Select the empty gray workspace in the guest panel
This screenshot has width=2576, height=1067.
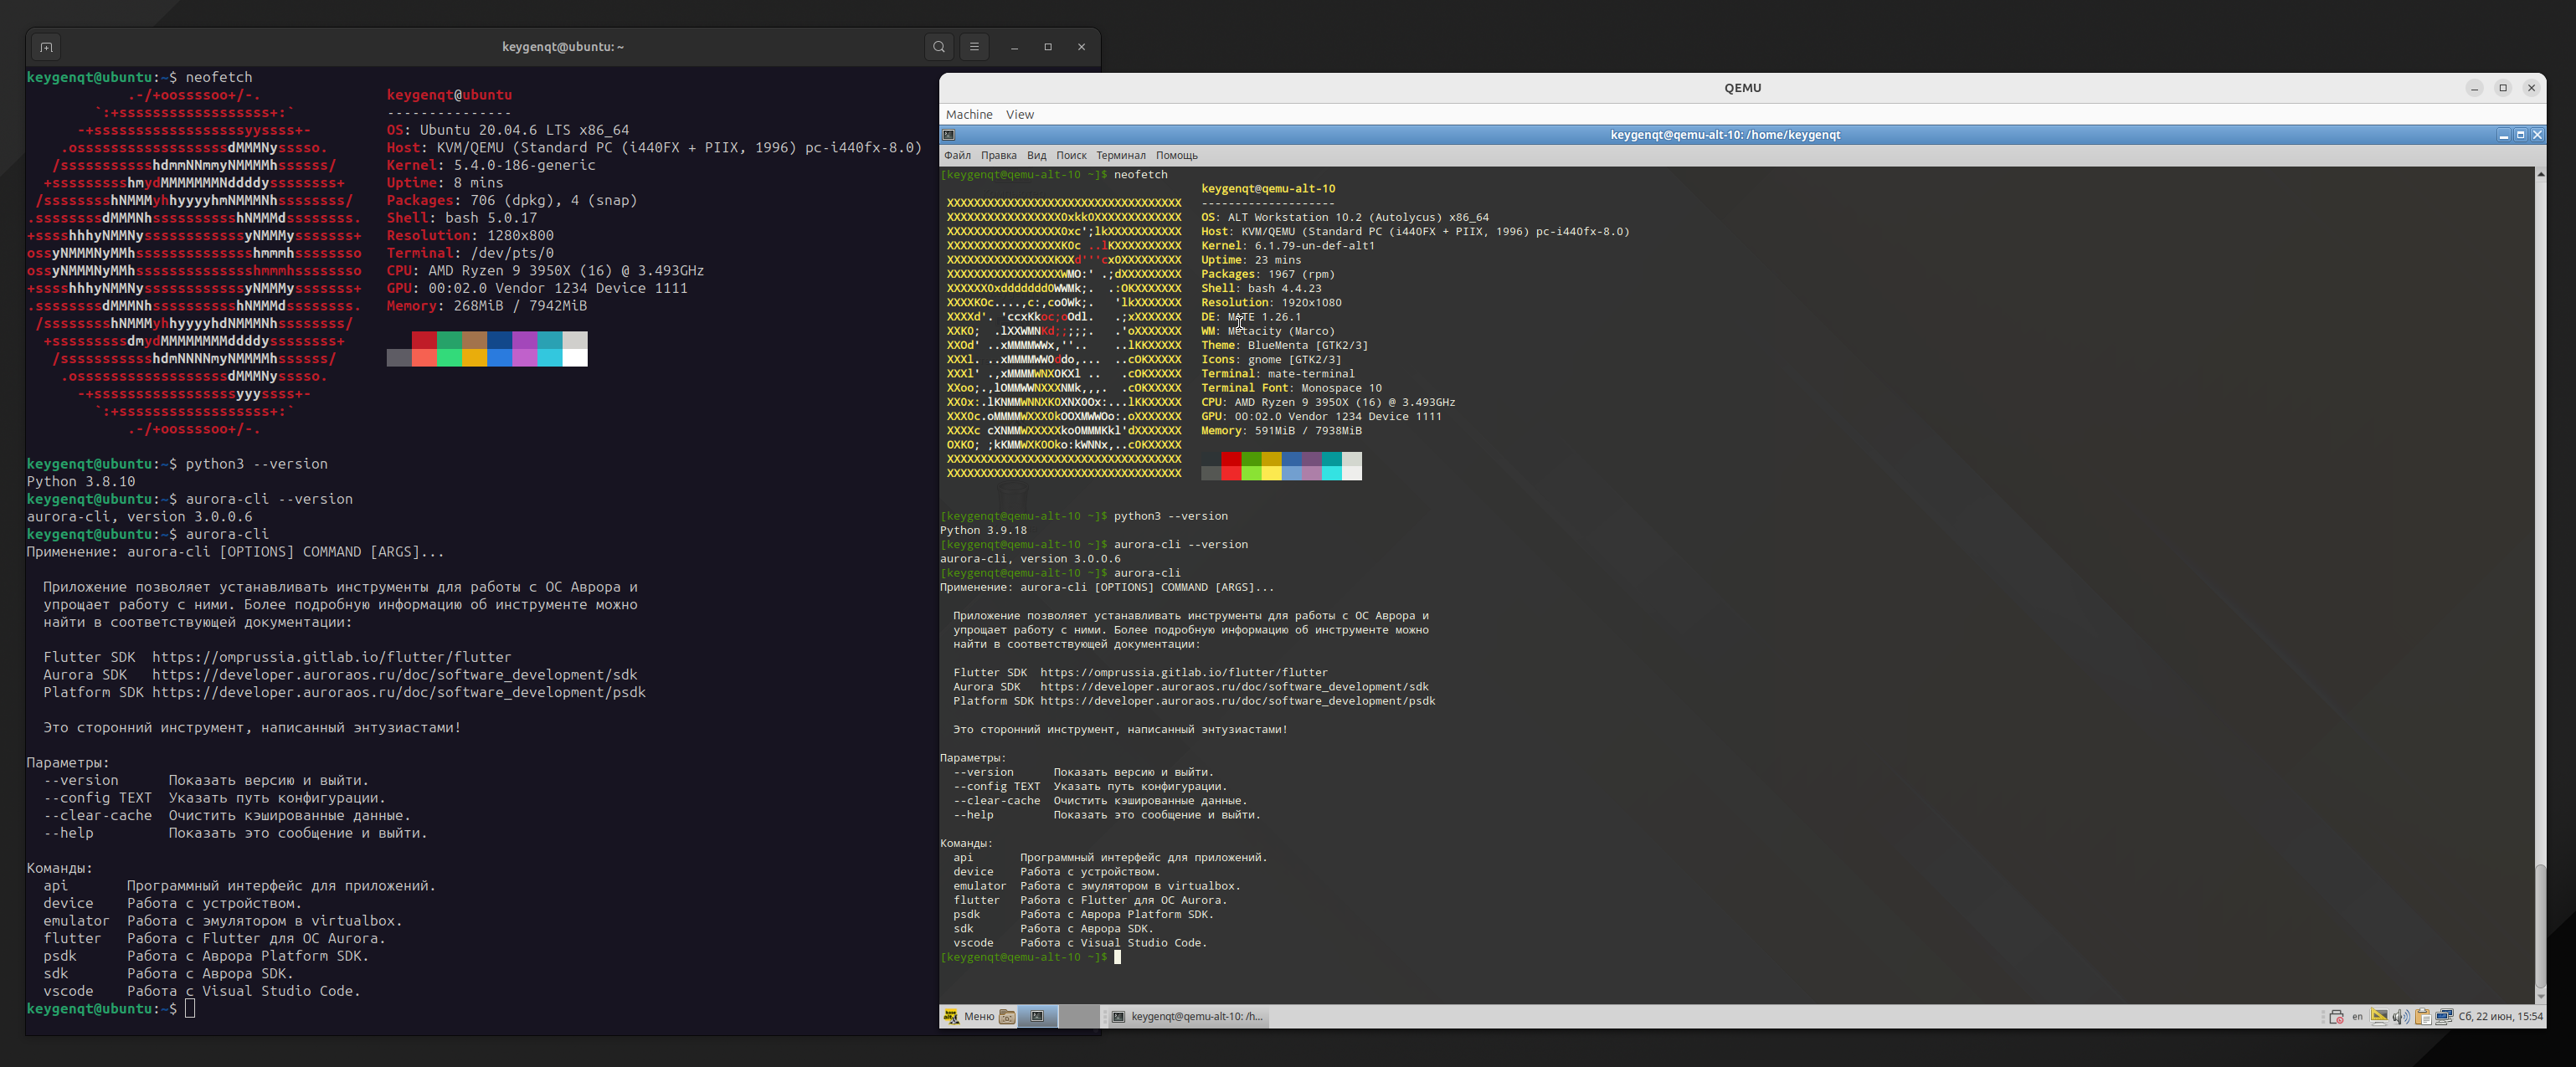click(1079, 1017)
